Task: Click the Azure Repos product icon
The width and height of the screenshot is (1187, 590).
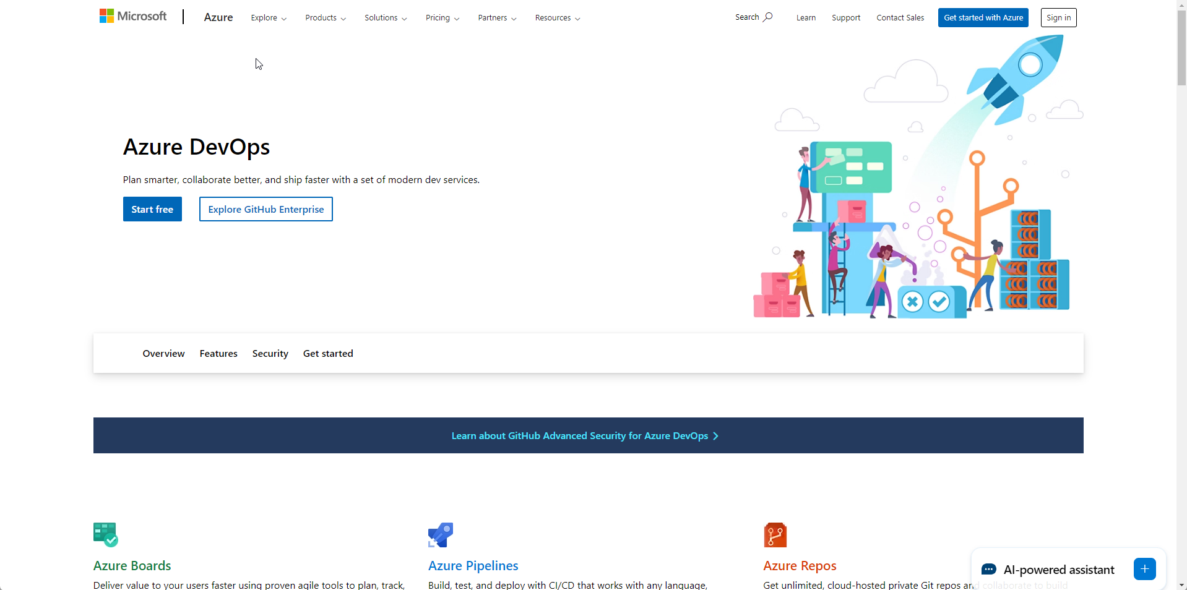Action: click(775, 534)
